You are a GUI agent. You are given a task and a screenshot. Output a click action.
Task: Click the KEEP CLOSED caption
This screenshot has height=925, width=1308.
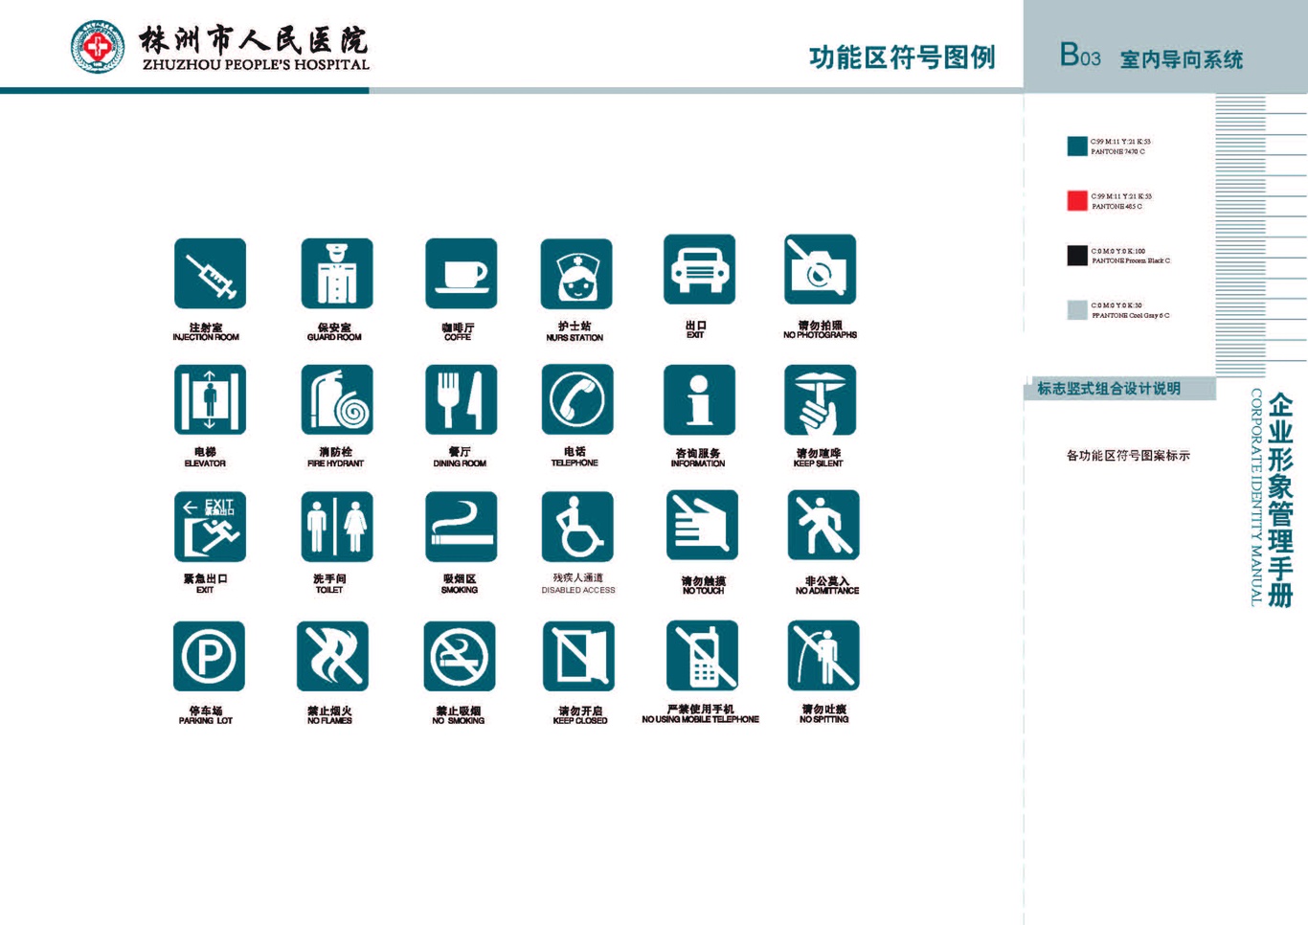[x=580, y=720]
